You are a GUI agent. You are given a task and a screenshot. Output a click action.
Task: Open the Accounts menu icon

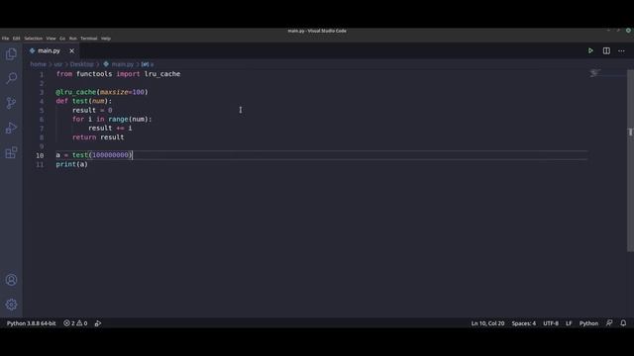[x=11, y=280]
